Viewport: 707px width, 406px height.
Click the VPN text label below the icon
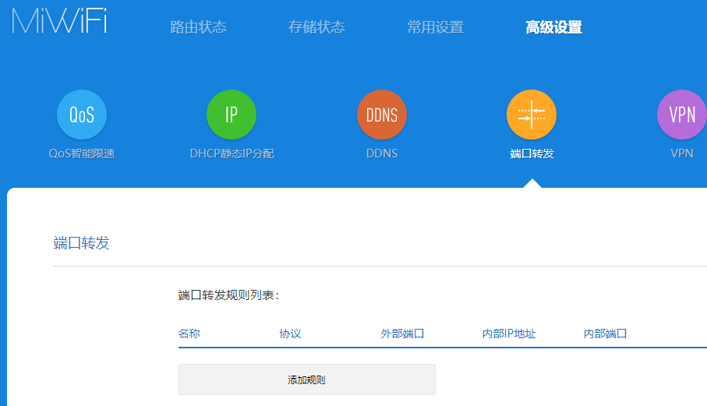coord(682,154)
